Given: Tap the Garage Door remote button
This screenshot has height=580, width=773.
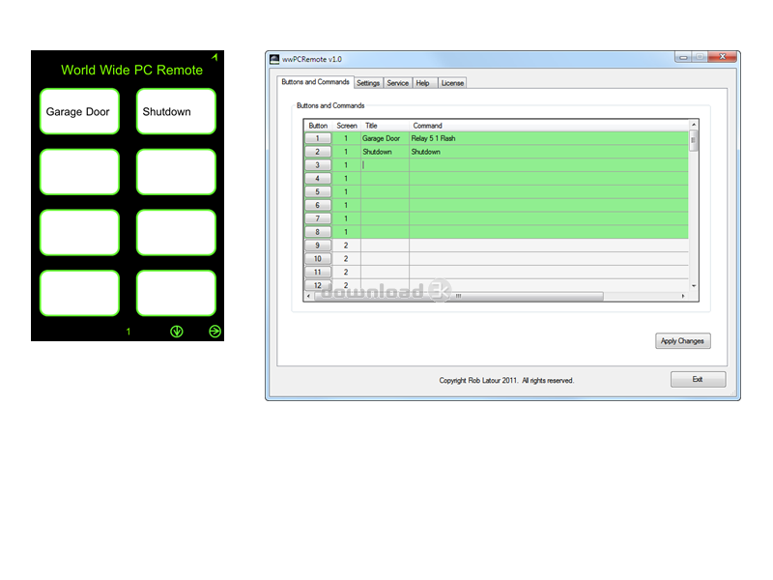Looking at the screenshot, I should (79, 111).
